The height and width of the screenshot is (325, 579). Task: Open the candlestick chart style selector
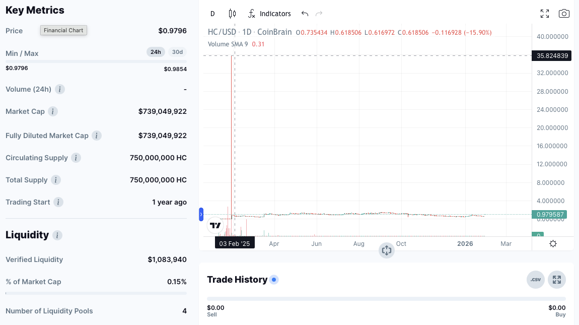[x=232, y=14]
